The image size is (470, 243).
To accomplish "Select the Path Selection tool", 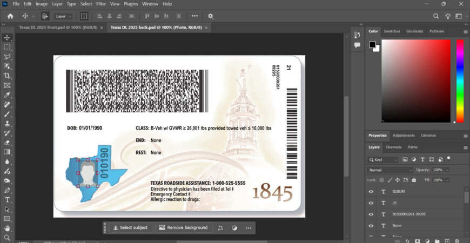I will pos(7,209).
